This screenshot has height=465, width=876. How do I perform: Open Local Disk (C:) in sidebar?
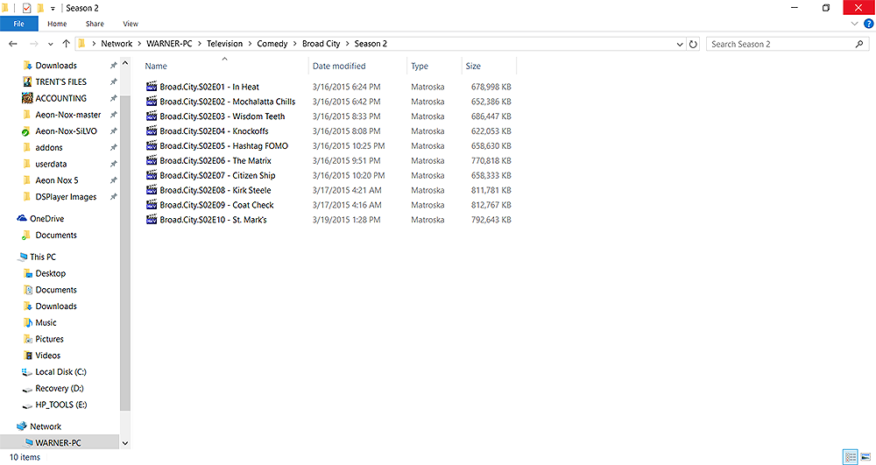[60, 372]
